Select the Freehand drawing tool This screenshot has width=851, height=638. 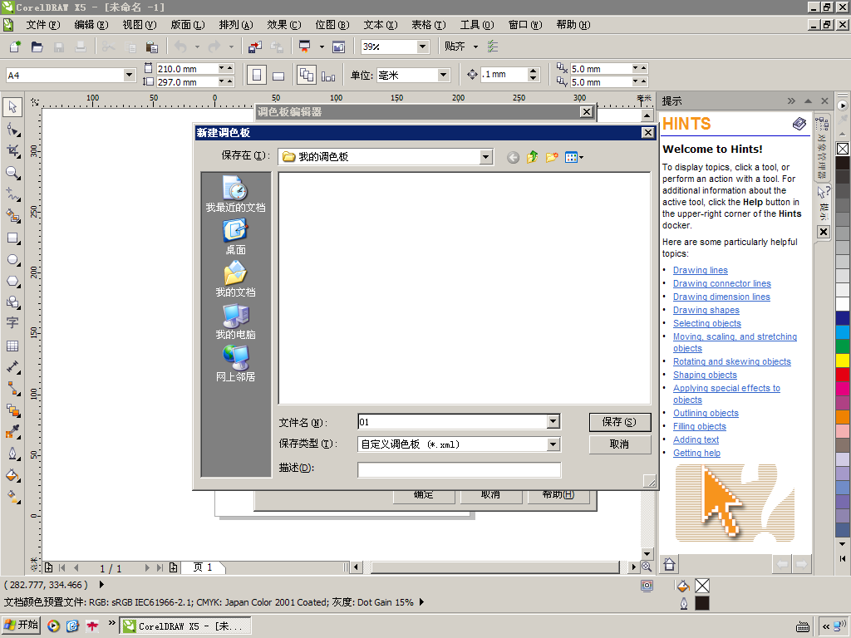click(12, 194)
